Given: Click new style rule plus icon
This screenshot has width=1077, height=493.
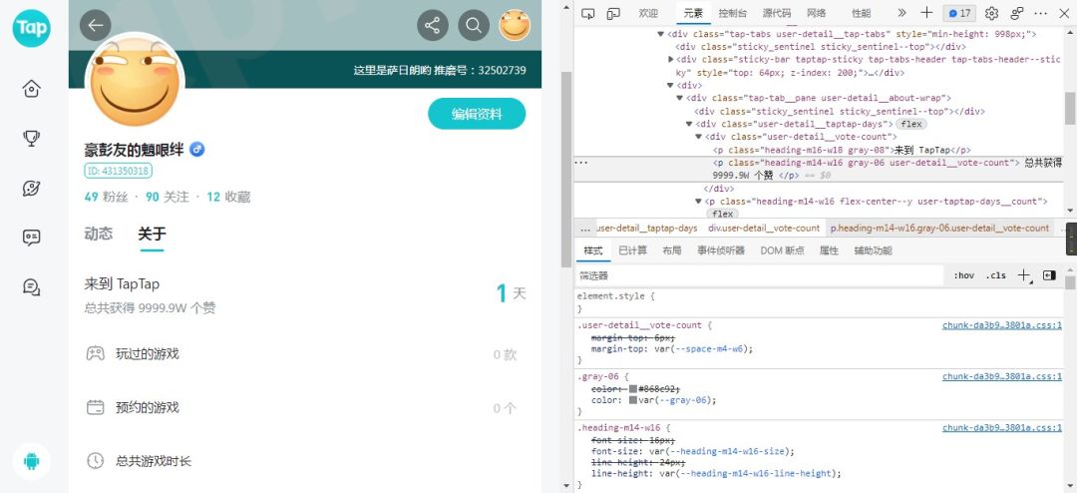Looking at the screenshot, I should (1024, 275).
